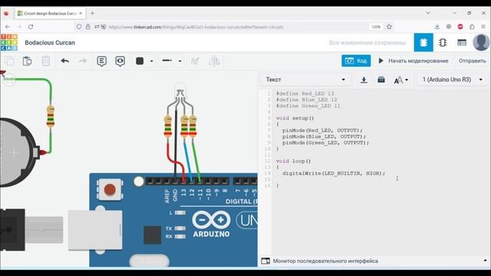
Task: Click code line void loop()
Action: point(293,161)
